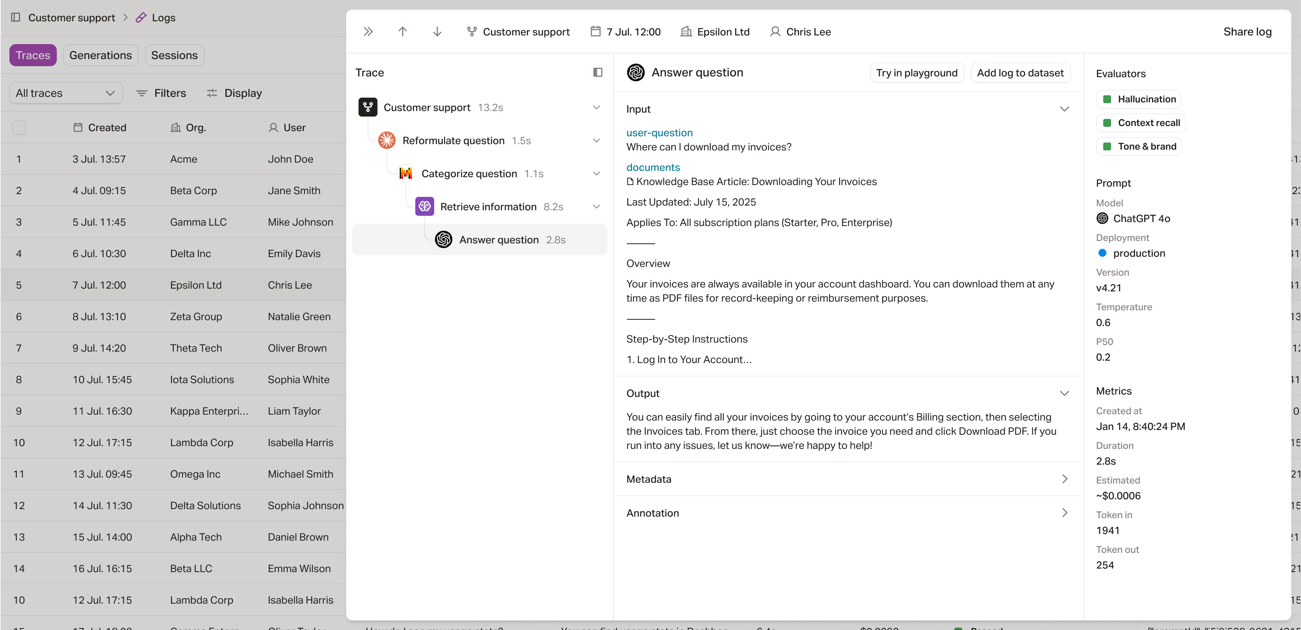Open the All traces dropdown

coord(66,93)
